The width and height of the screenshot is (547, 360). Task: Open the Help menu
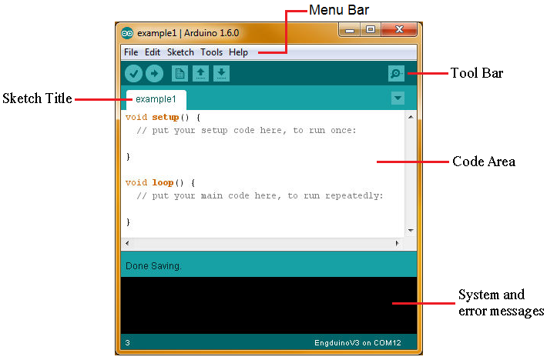coord(239,52)
